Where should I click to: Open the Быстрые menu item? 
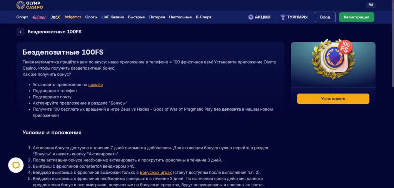[137, 17]
